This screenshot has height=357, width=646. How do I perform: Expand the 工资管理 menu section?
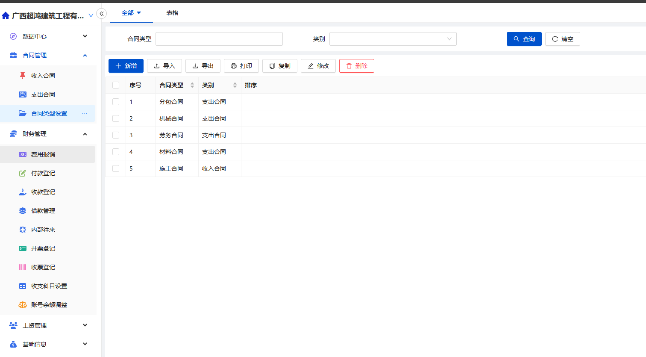pyautogui.click(x=85, y=325)
